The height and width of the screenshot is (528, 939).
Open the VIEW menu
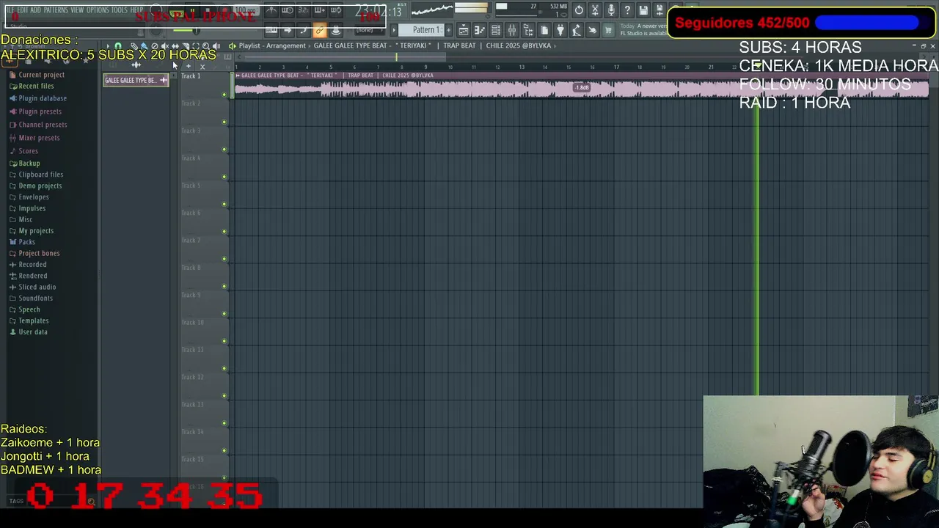pyautogui.click(x=77, y=10)
